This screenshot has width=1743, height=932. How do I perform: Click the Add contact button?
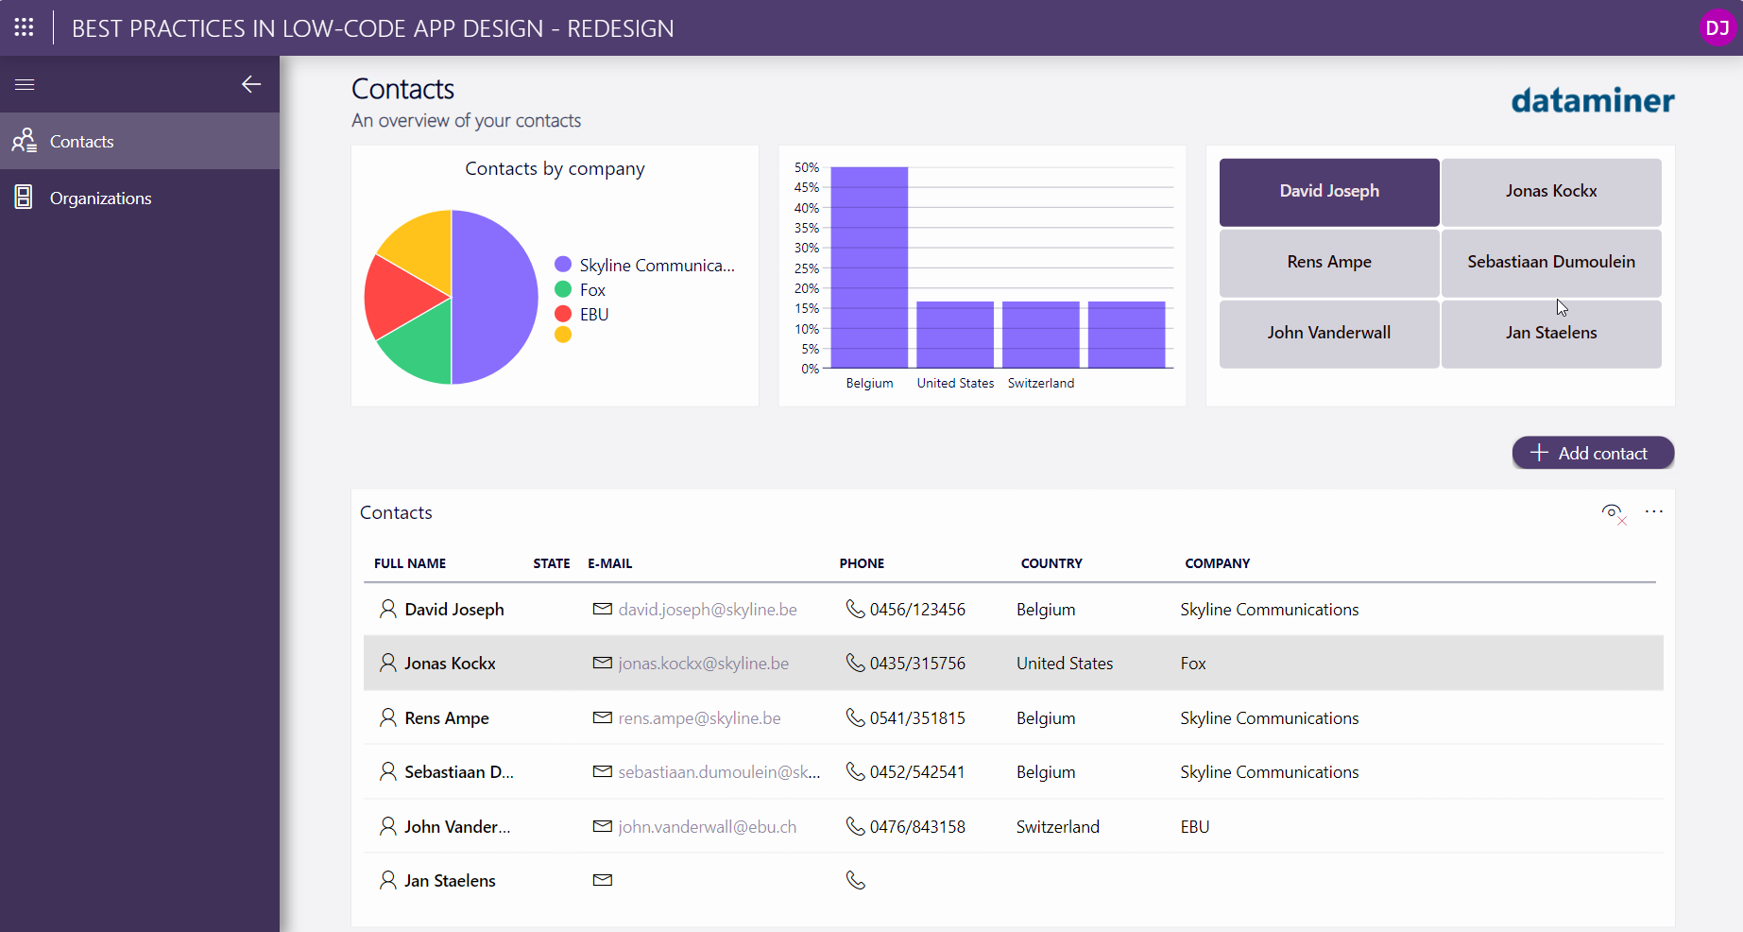(1592, 453)
